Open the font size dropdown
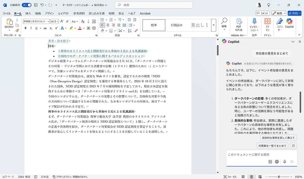 [58, 21]
